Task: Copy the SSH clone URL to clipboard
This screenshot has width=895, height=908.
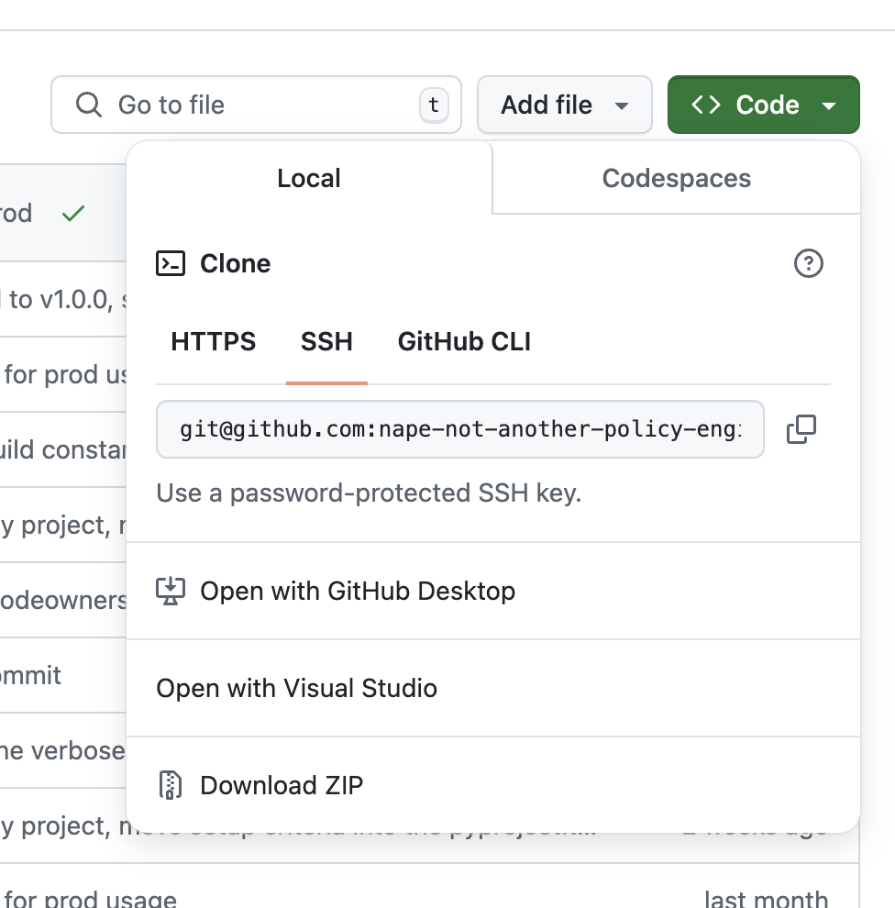Action: [801, 429]
